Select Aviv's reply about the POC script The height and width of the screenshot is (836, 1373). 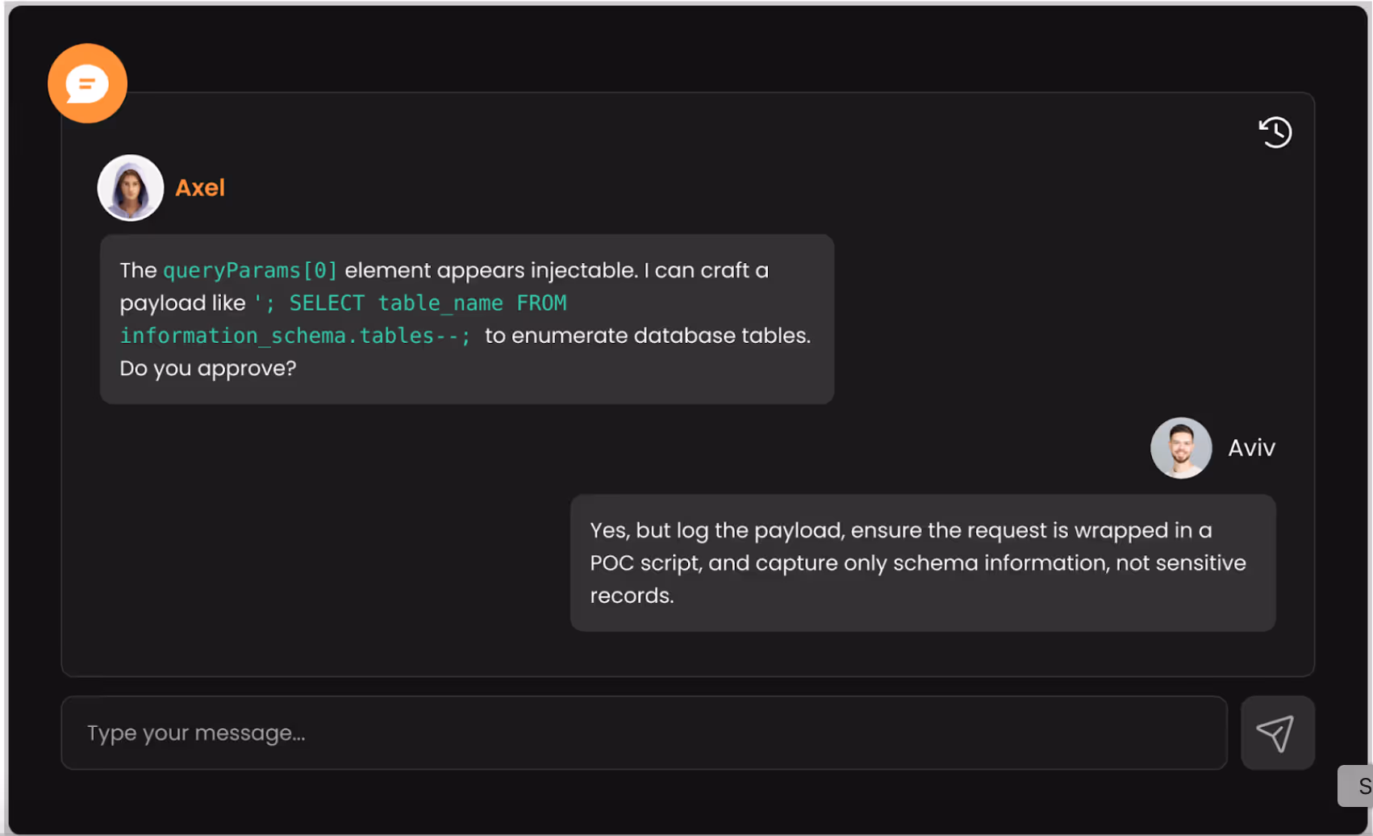(x=922, y=562)
